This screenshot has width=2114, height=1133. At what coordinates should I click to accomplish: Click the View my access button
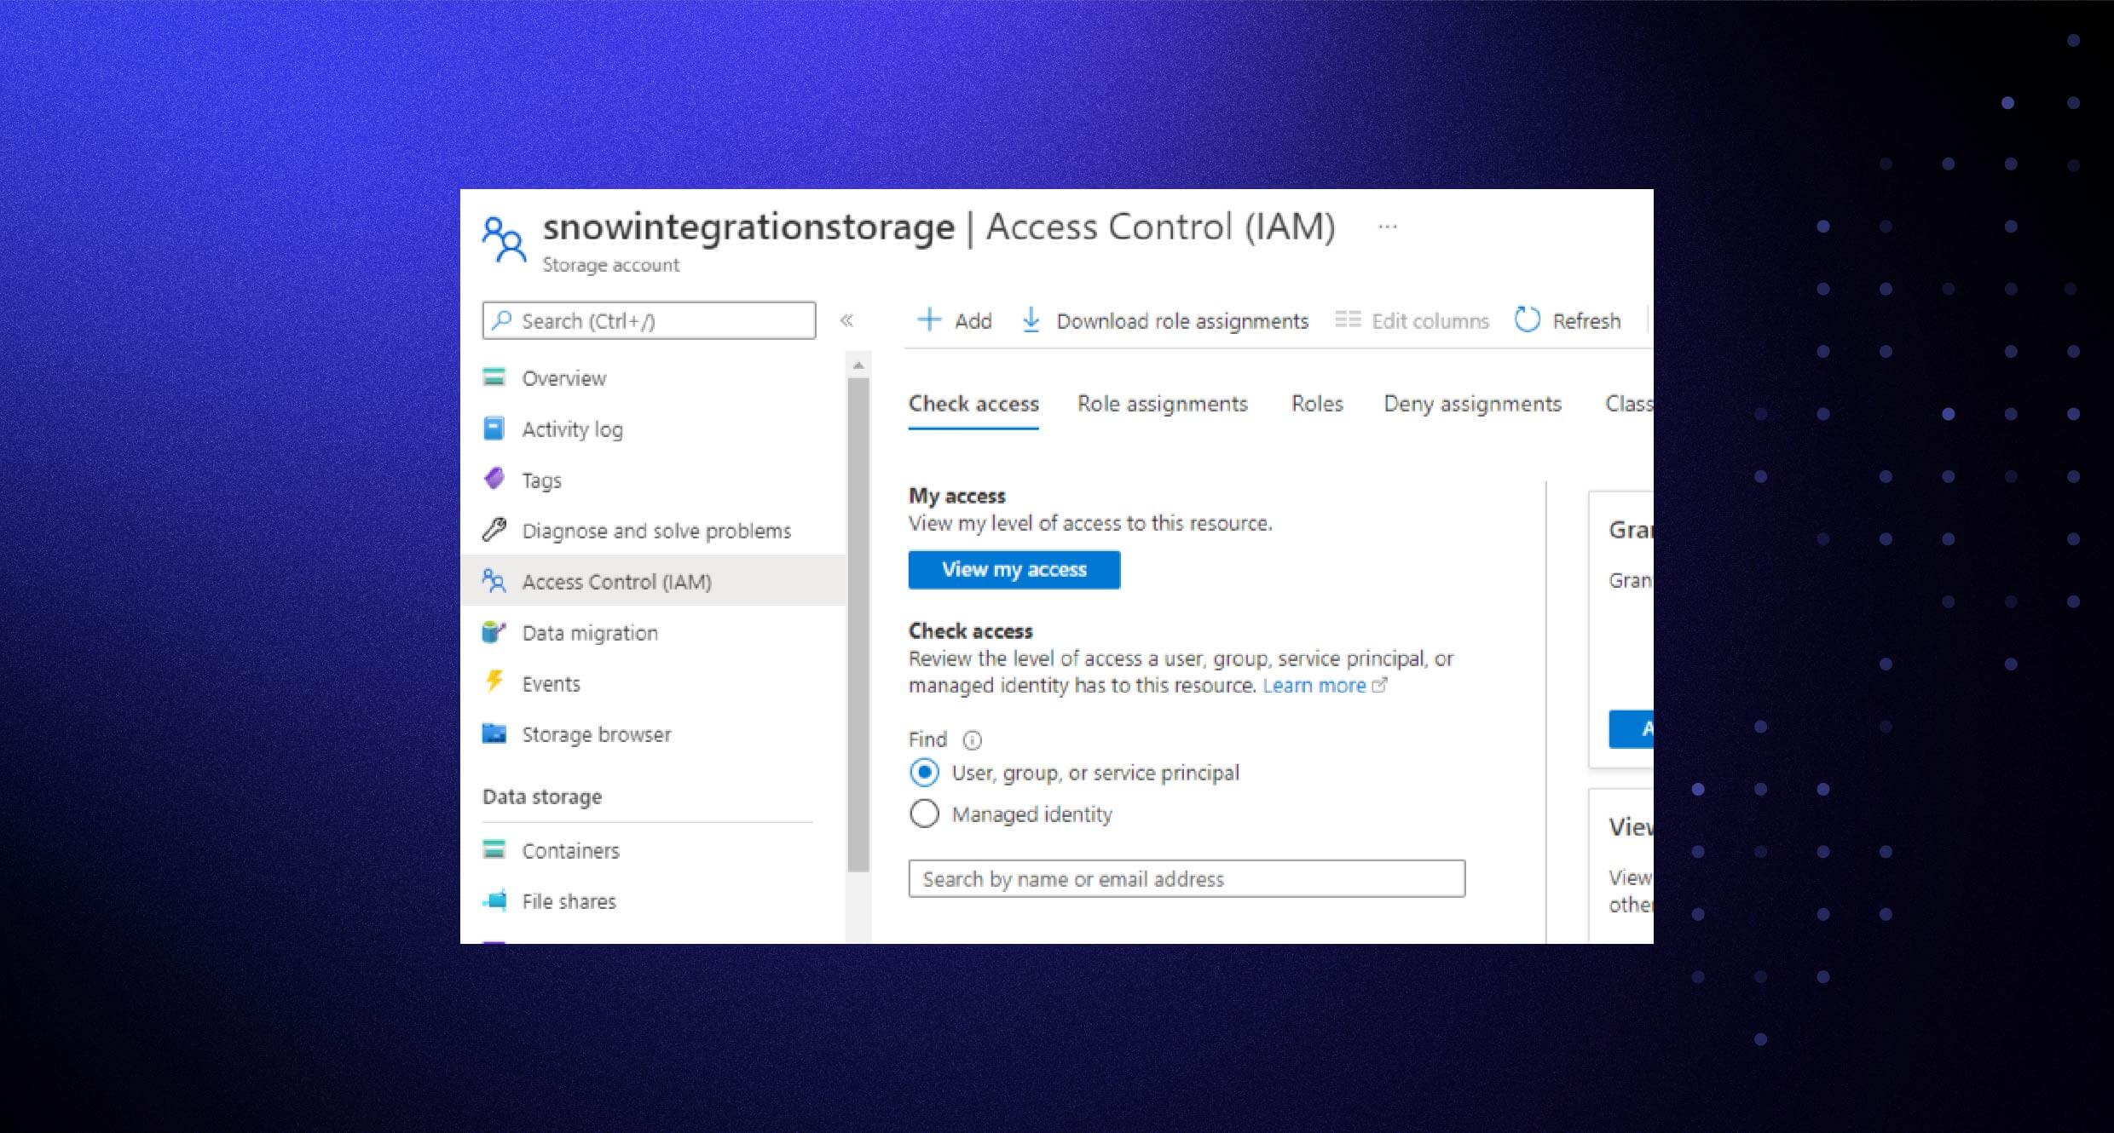pos(1014,569)
